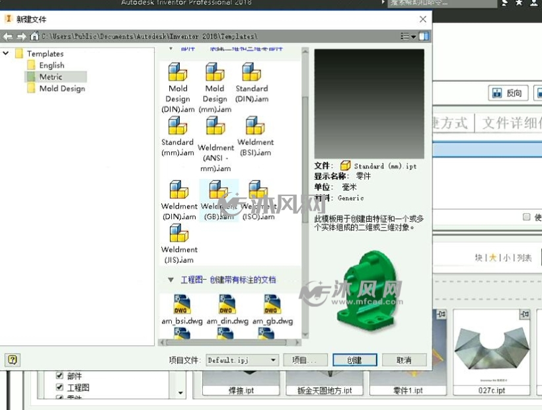Image resolution: width=542 pixels, height=410 pixels.
Task: Collapse the Templates tree node
Action: click(x=6, y=53)
